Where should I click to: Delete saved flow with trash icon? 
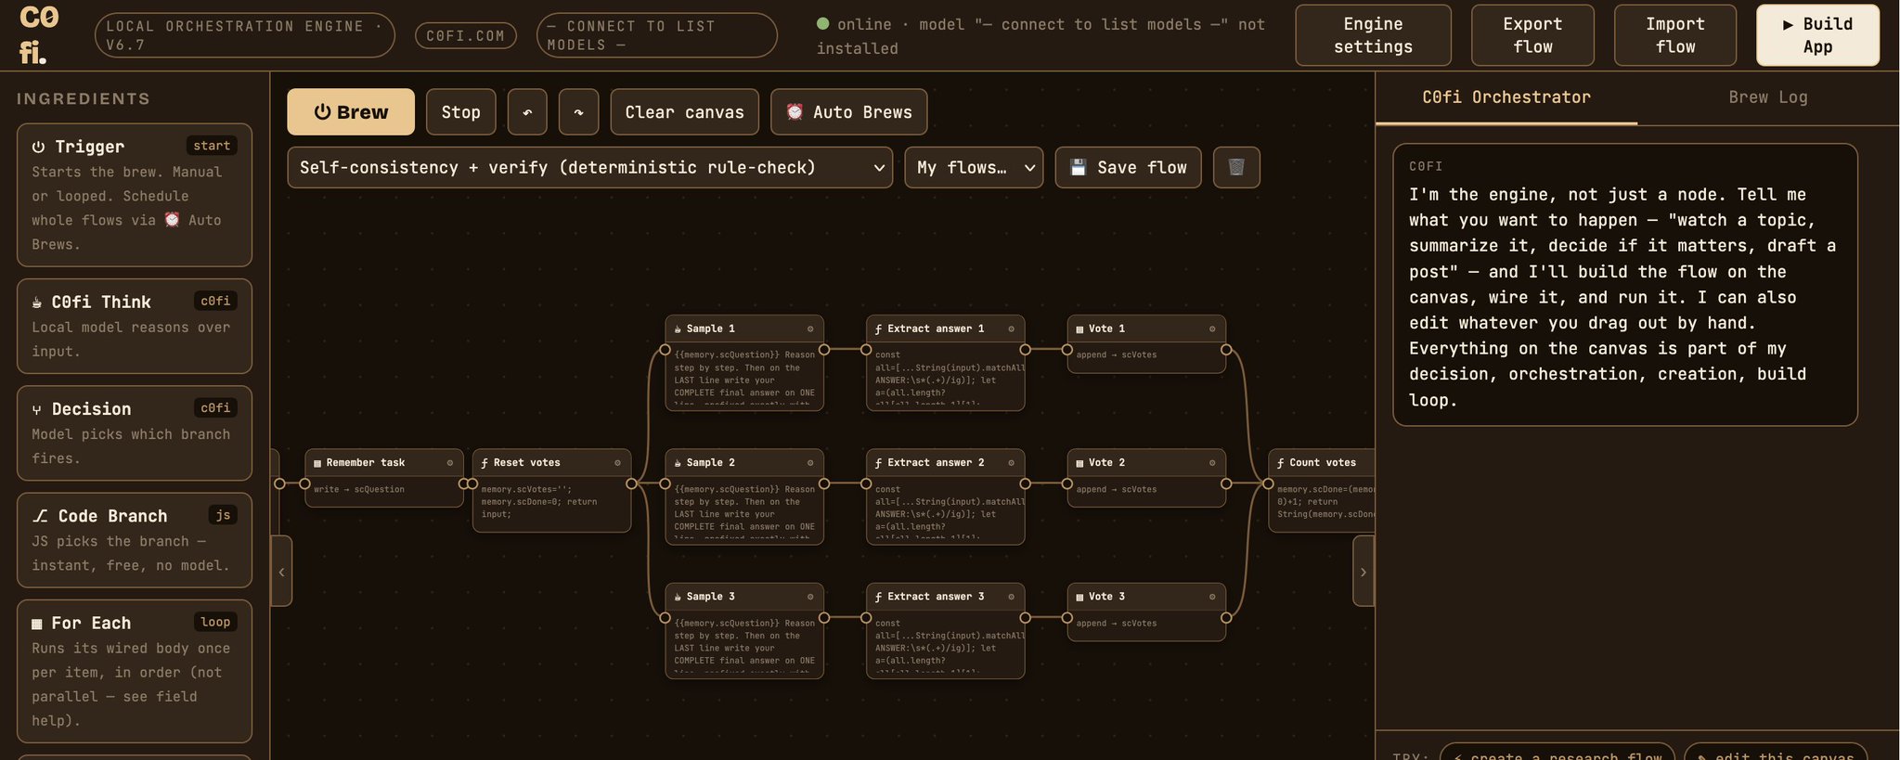point(1236,167)
